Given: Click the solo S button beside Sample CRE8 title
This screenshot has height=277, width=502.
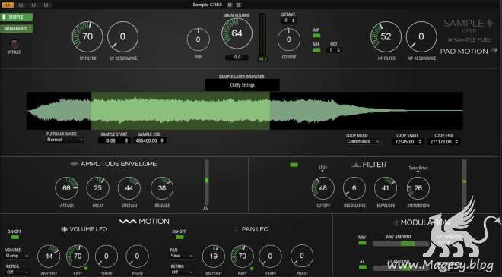Looking at the screenshot, I should tap(239, 5).
